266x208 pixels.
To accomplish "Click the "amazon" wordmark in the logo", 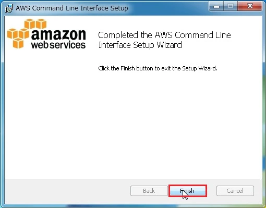I will coord(58,34).
